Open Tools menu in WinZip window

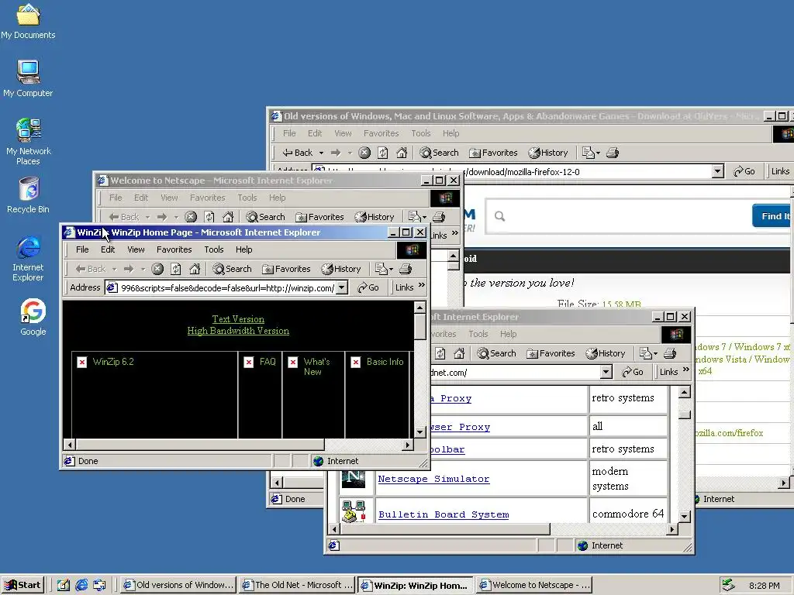pos(214,249)
